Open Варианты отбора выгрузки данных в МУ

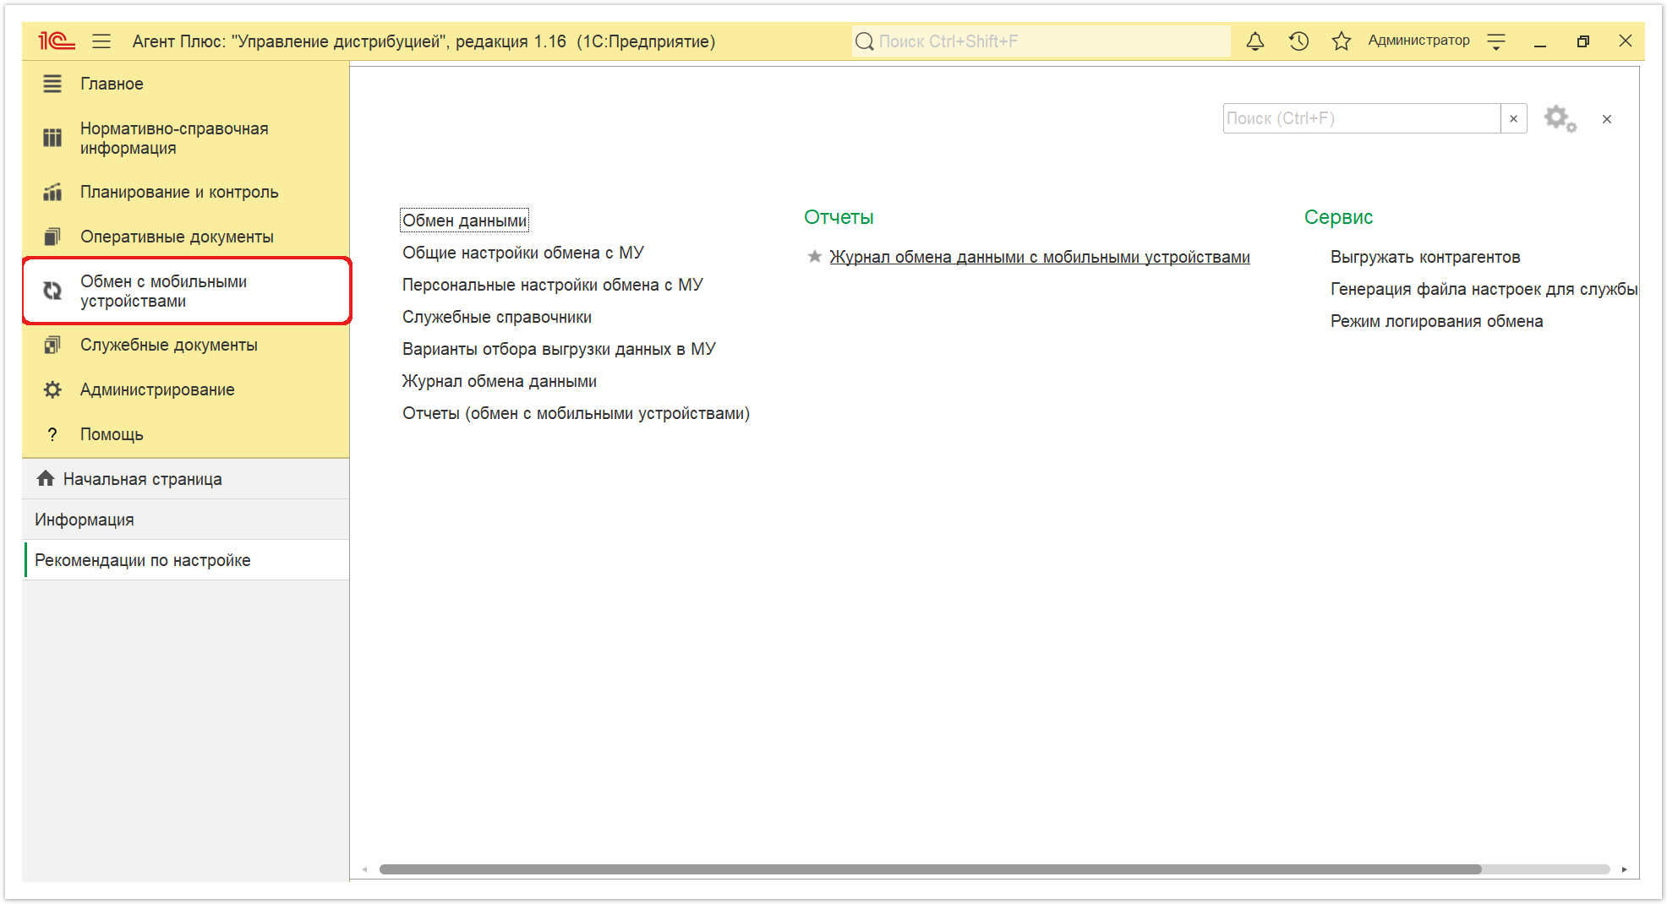(x=559, y=349)
